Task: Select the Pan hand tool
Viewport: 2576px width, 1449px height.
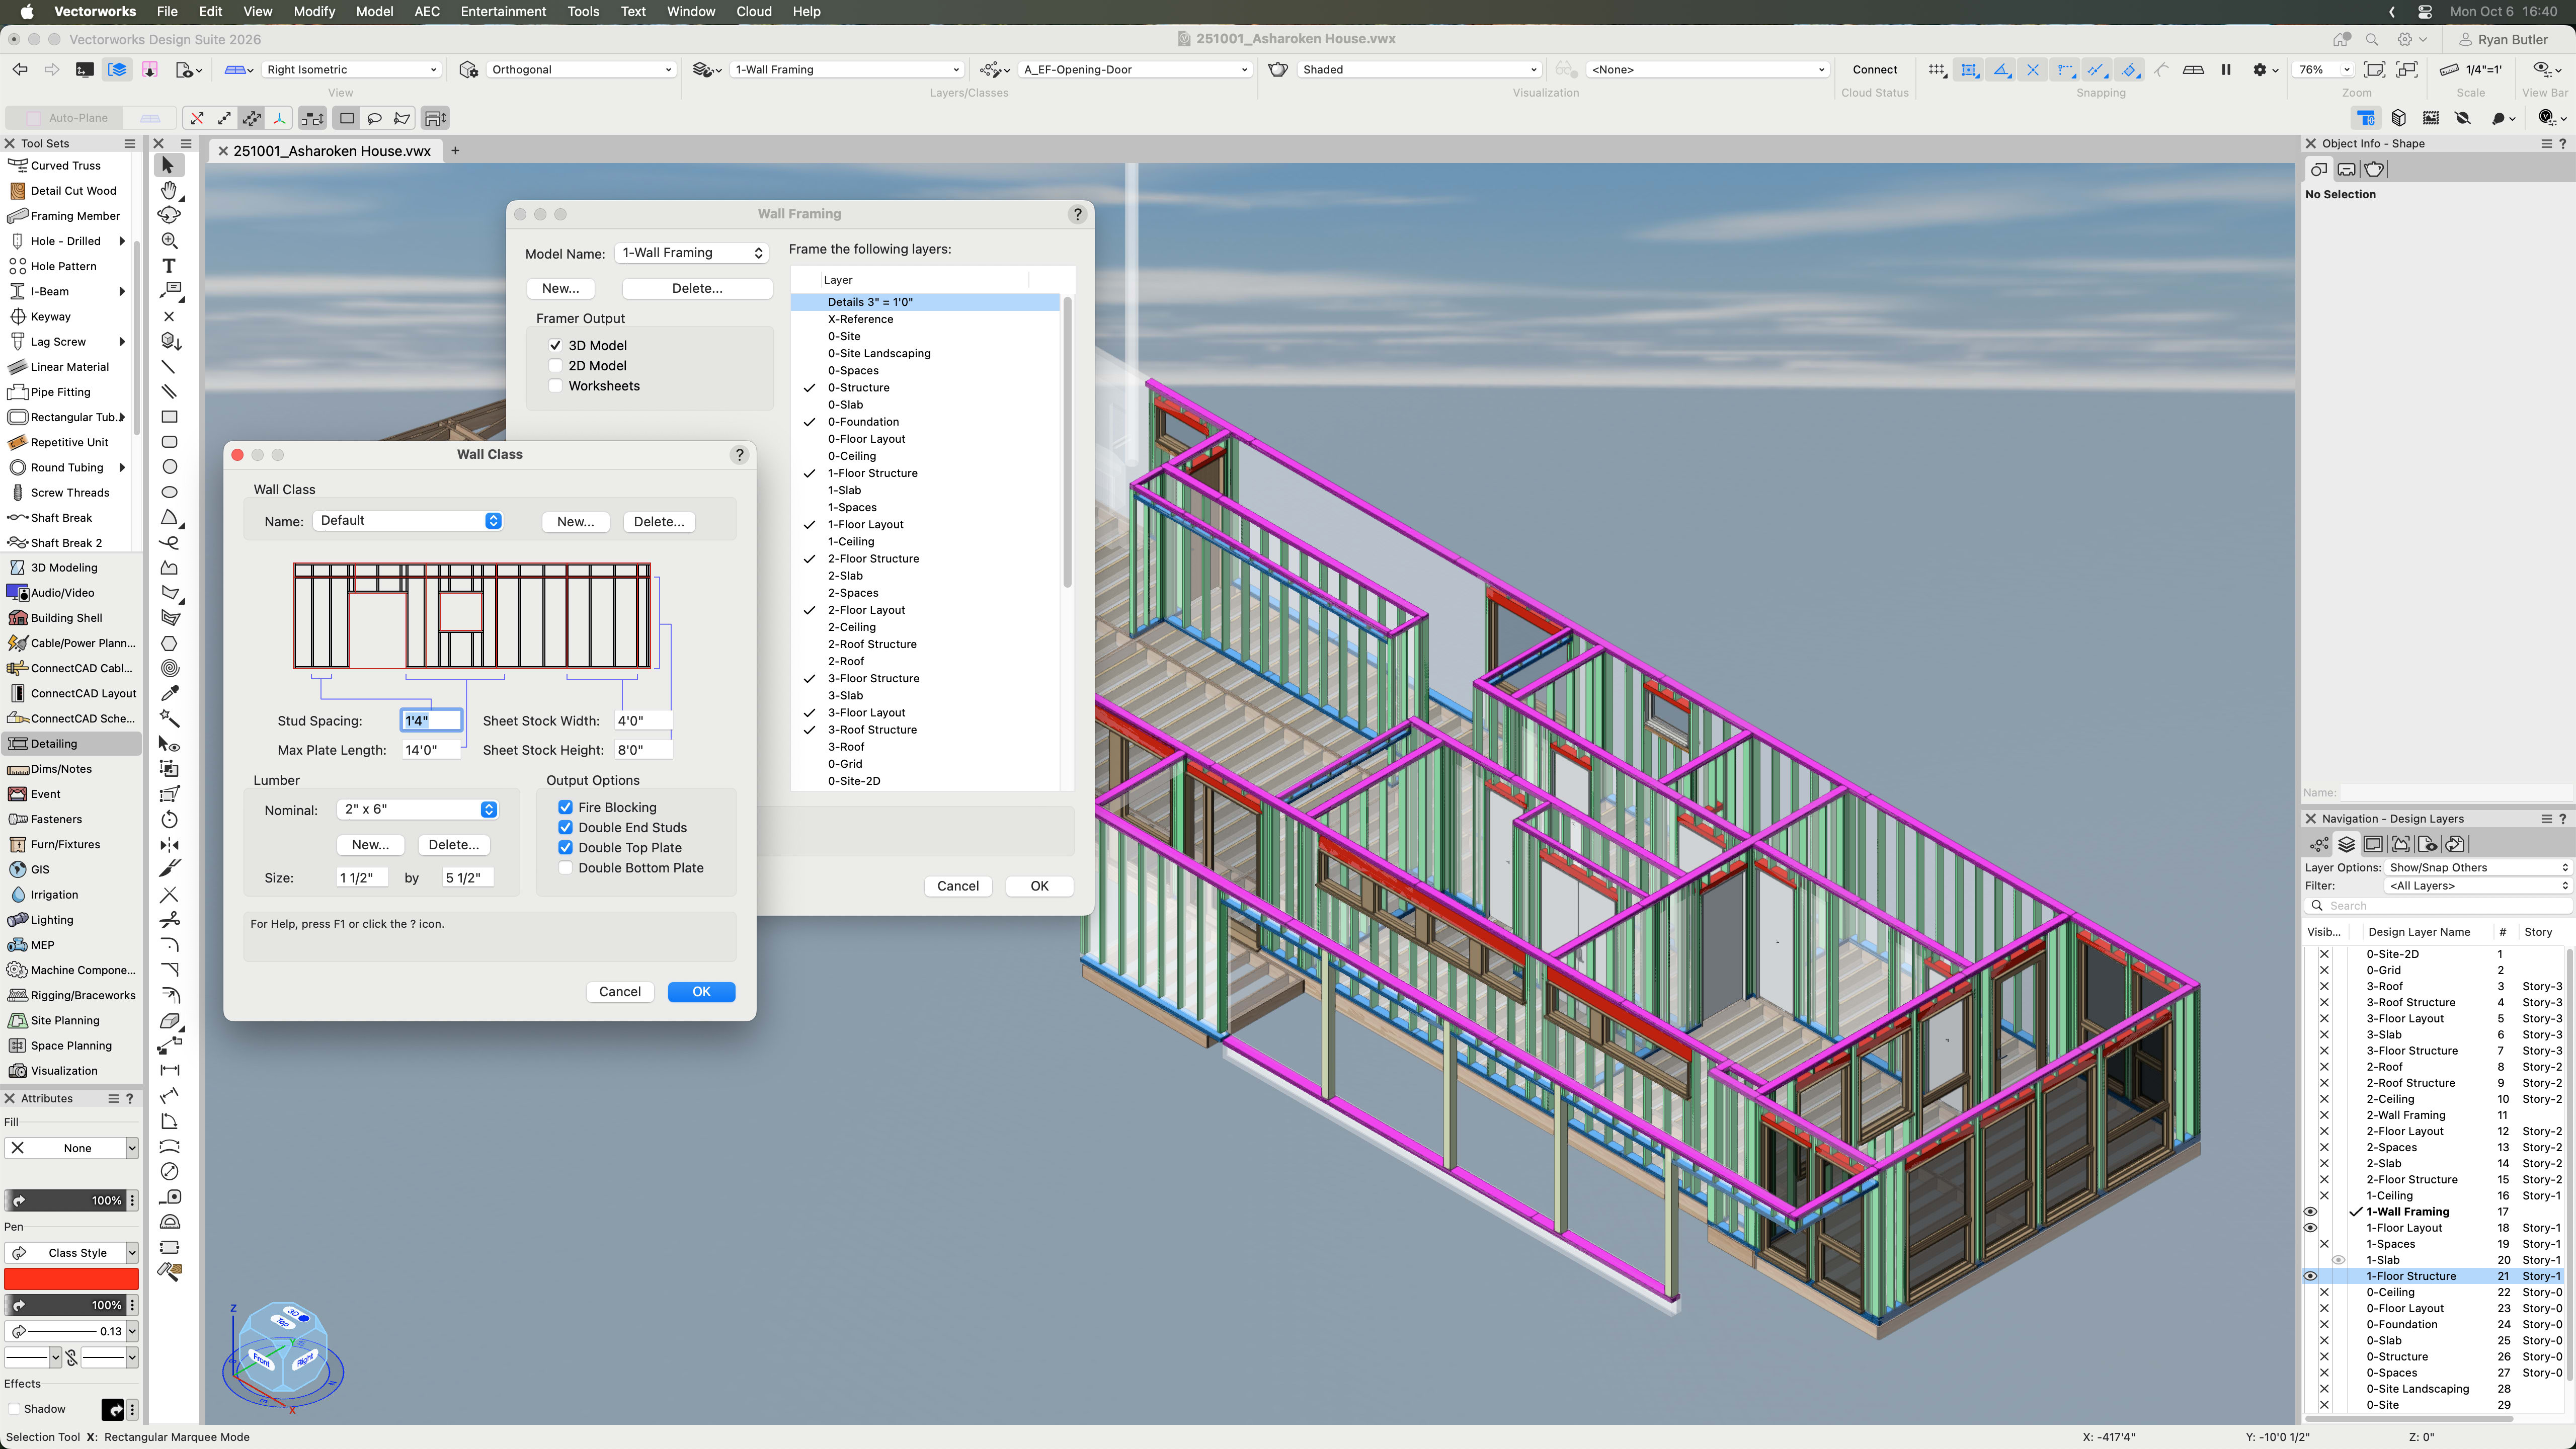Action: tap(169, 190)
